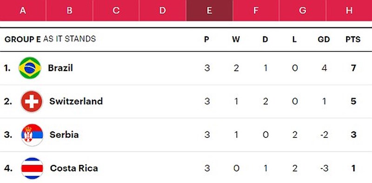The width and height of the screenshot is (372, 183).
Task: Click the Costa Rica team name
Action: pos(74,168)
